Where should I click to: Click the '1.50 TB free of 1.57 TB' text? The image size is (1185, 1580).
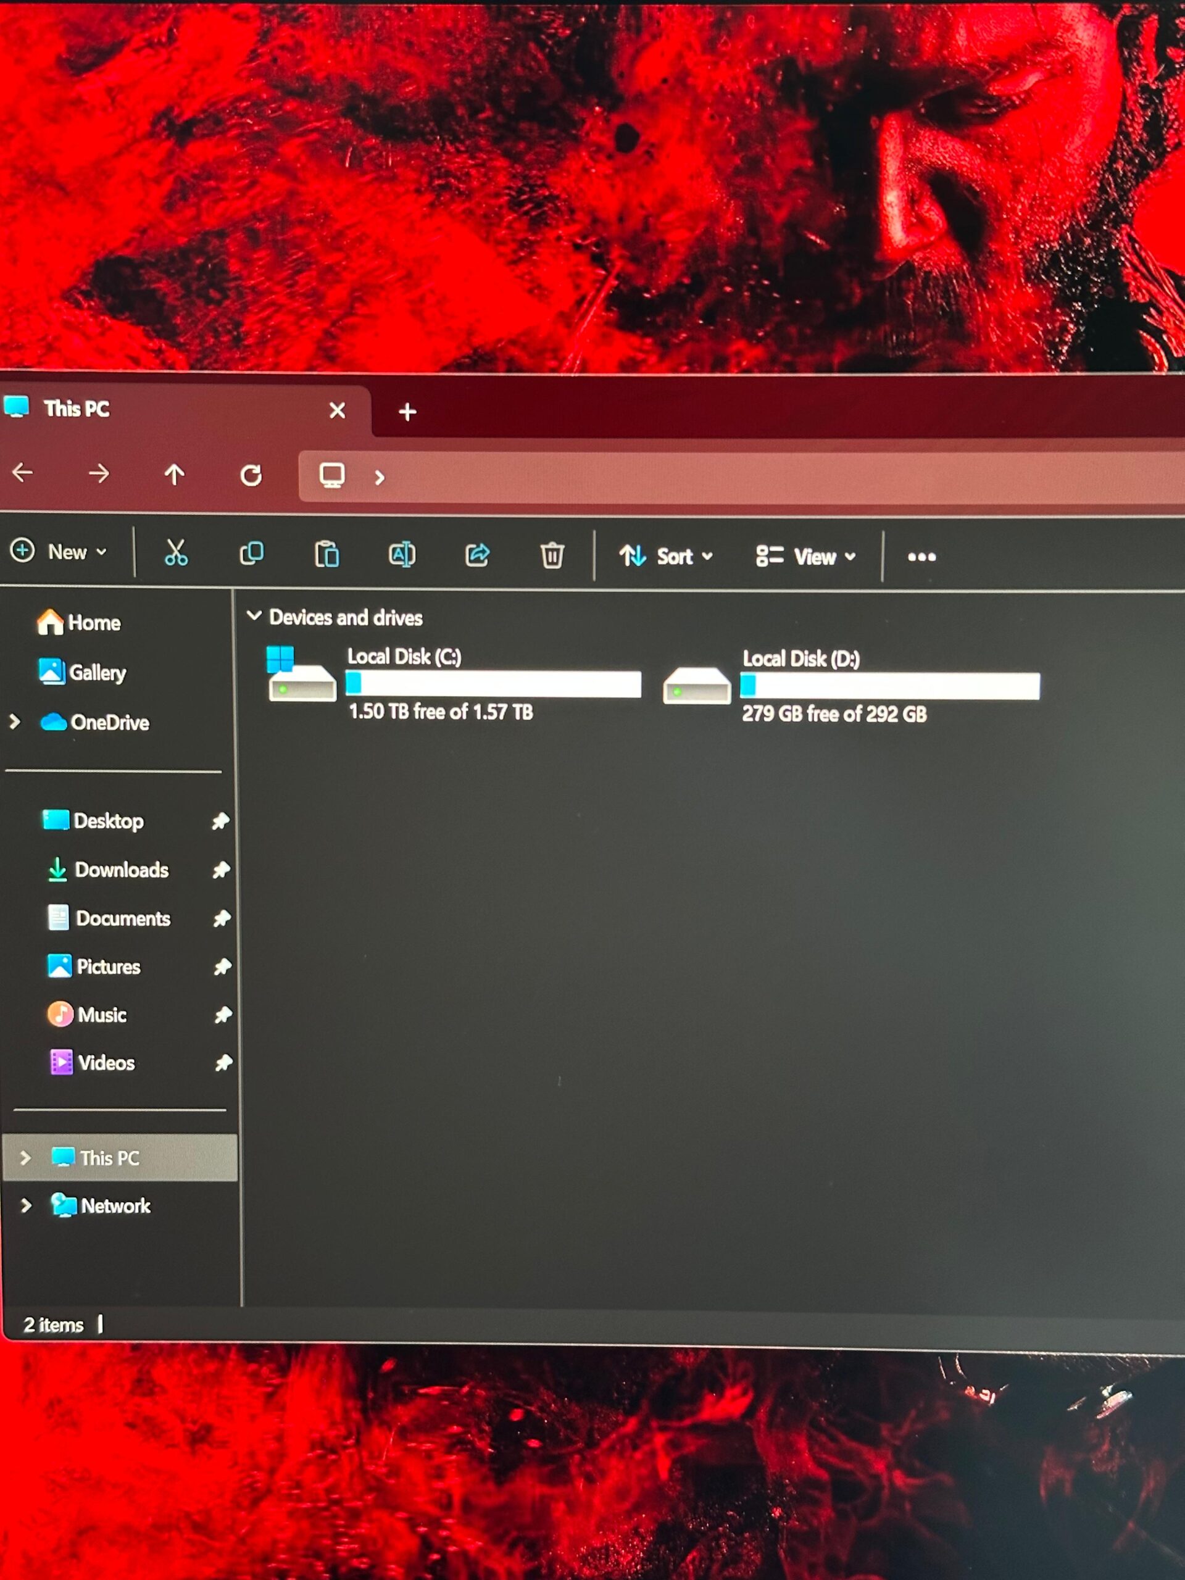[441, 712]
